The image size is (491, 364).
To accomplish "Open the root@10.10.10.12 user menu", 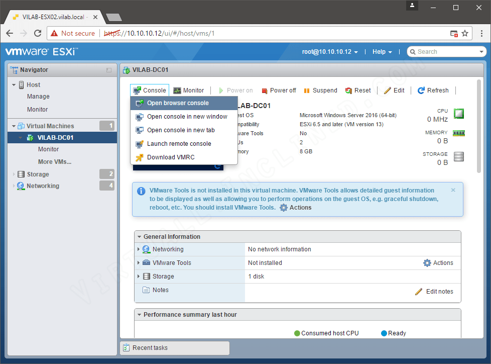I will pos(330,51).
